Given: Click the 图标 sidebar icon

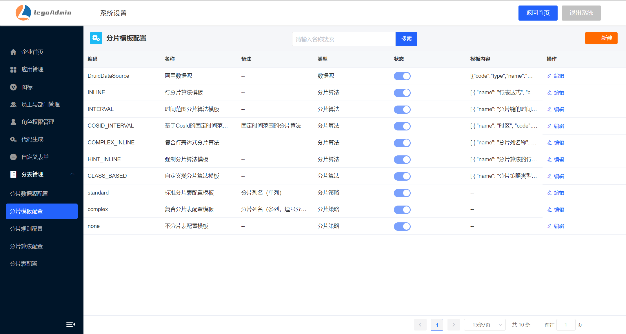Looking at the screenshot, I should pos(13,87).
